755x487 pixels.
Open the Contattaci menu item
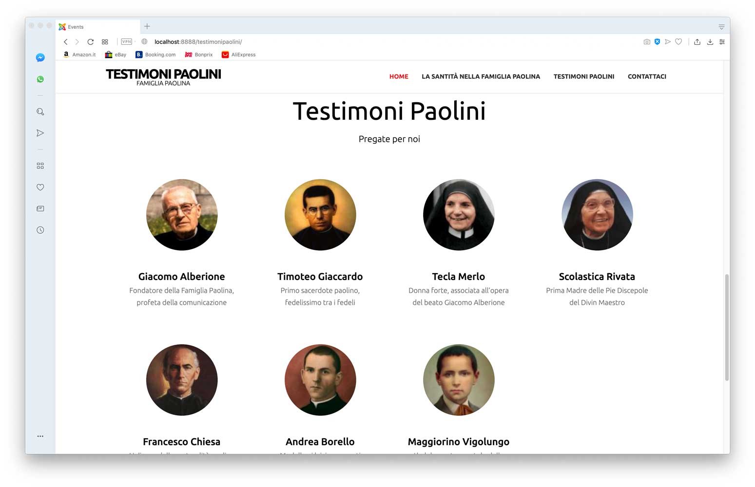pyautogui.click(x=647, y=76)
